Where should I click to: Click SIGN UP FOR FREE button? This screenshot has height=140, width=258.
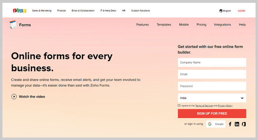coord(212,113)
